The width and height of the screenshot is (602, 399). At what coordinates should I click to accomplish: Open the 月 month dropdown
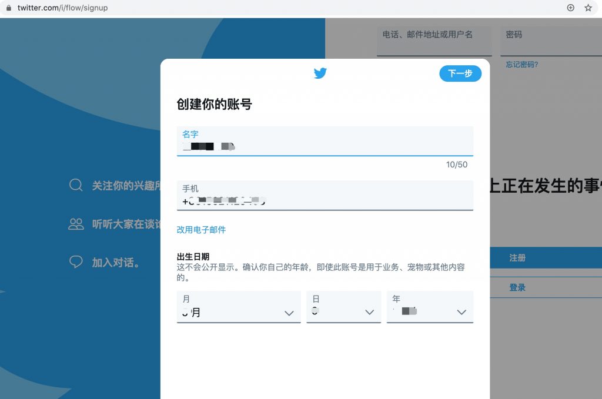tap(239, 307)
